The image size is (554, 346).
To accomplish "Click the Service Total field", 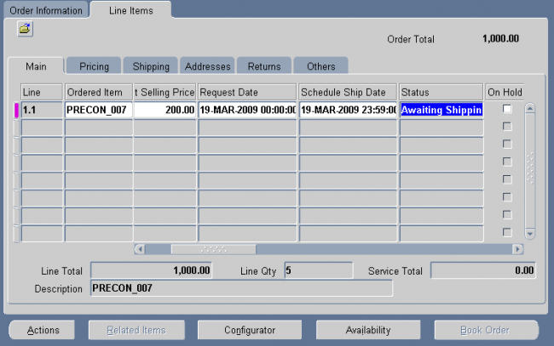I will tap(483, 270).
